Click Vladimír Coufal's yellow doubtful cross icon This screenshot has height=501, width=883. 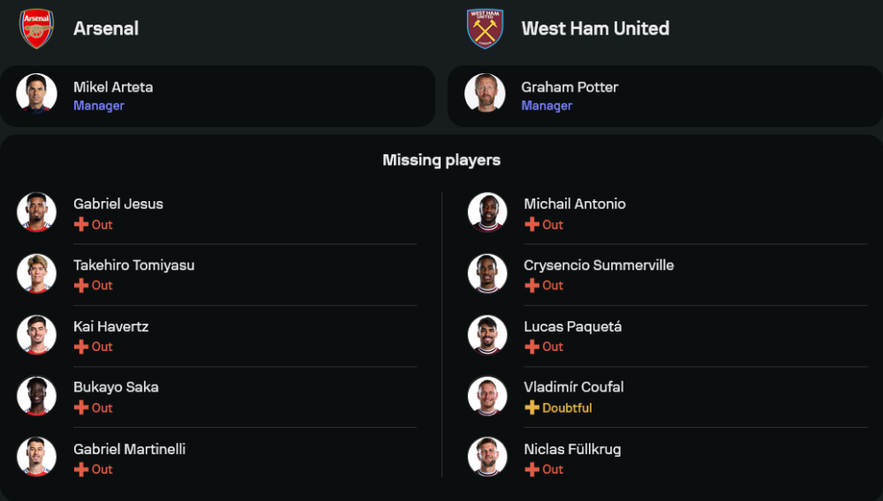pyautogui.click(x=532, y=408)
